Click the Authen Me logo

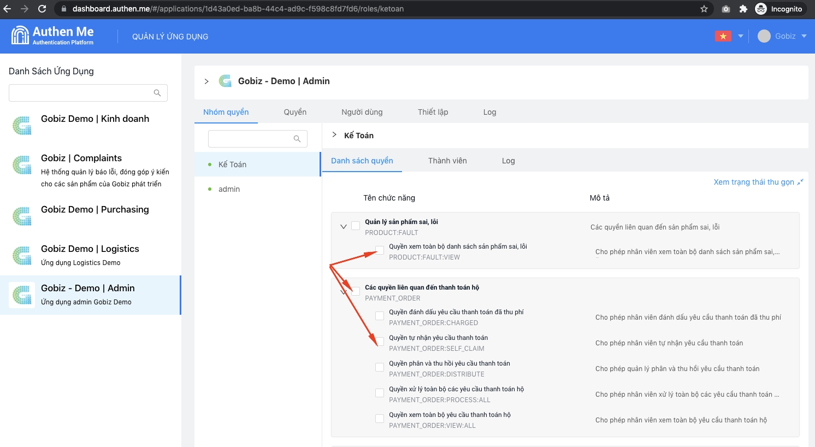52,36
